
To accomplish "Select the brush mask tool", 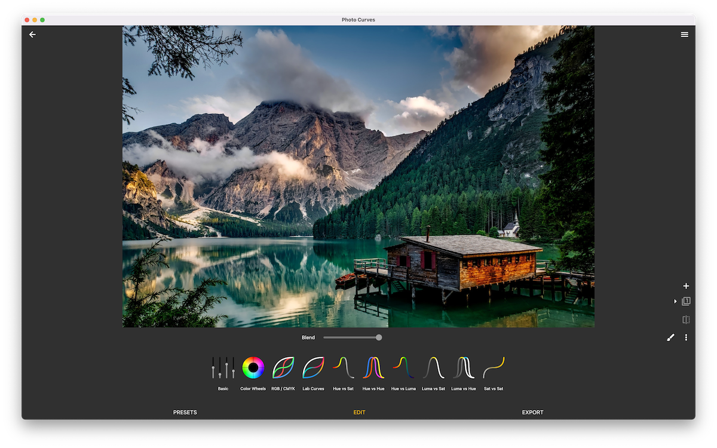I will pos(670,337).
